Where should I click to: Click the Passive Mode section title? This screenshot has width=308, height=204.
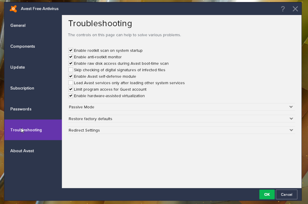(82, 107)
